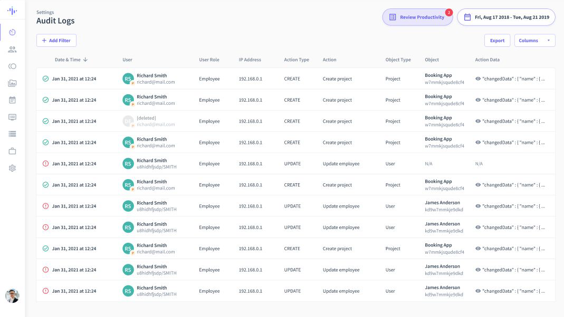The image size is (564, 317).
Task: Open the Columns dropdown
Action: click(534, 41)
